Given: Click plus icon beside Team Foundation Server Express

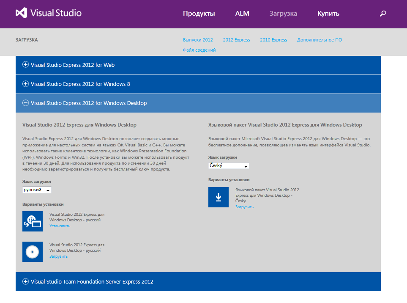Looking at the screenshot, I should click(25, 281).
